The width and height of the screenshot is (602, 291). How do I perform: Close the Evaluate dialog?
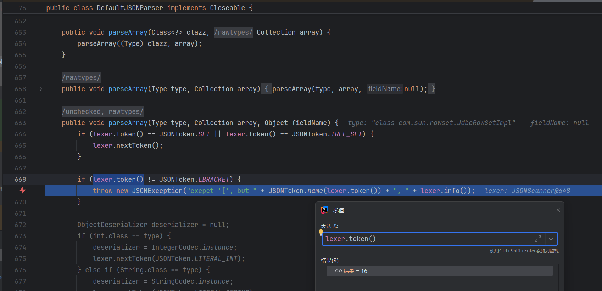click(558, 210)
